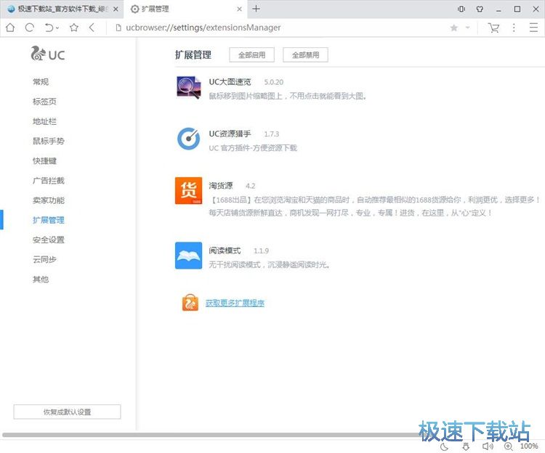Open 卖家功能 settings

[x=48, y=200]
